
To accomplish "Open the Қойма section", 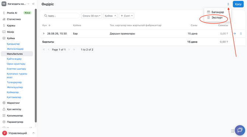I will (11, 38).
